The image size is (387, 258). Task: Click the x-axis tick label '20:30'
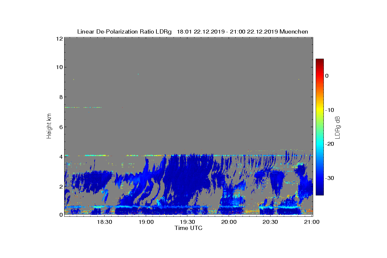[x=270, y=222]
